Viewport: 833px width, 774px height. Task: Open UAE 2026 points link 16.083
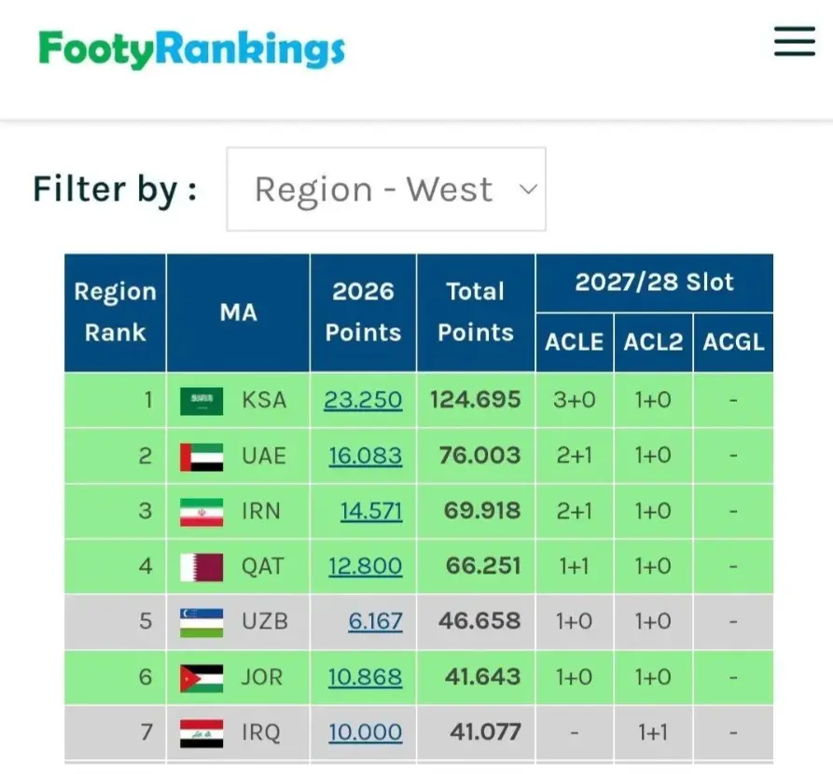point(365,456)
